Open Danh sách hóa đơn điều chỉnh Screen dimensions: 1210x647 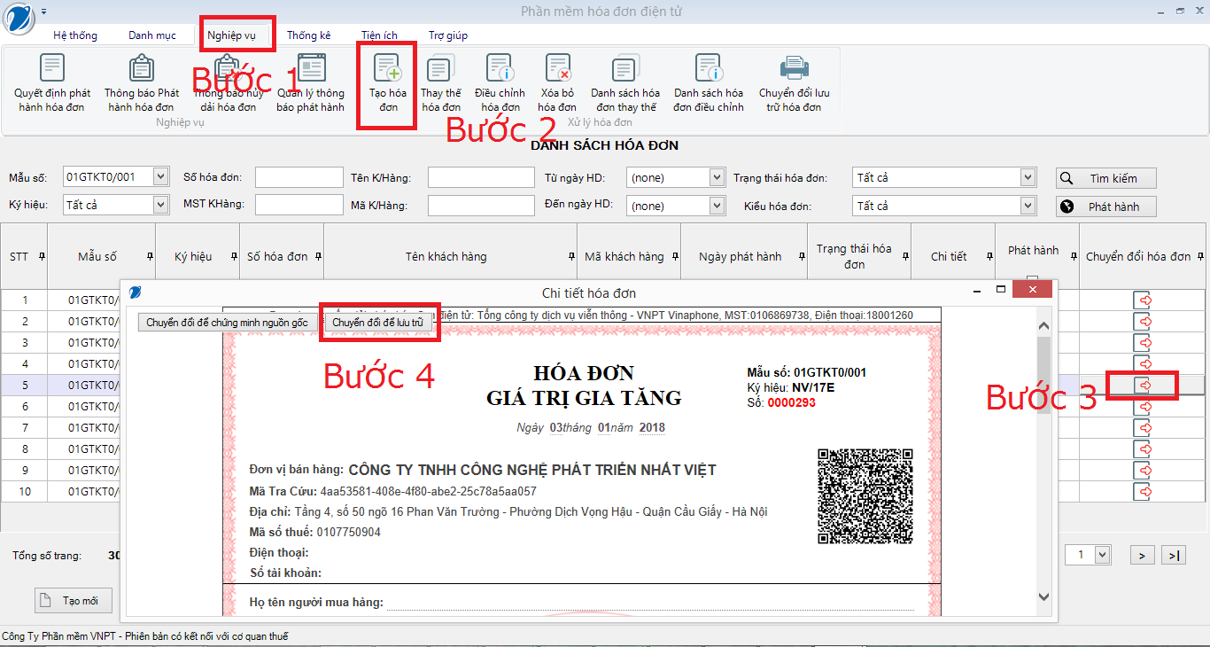coord(709,83)
